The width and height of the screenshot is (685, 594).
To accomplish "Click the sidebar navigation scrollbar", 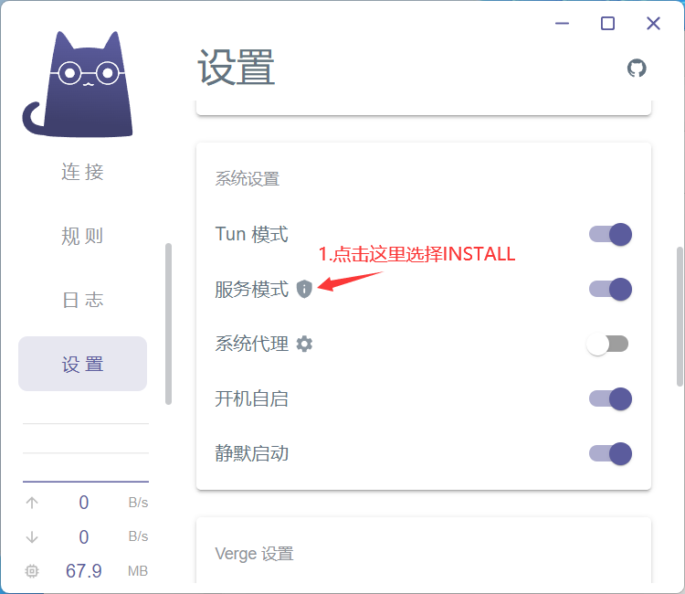I will (x=169, y=324).
